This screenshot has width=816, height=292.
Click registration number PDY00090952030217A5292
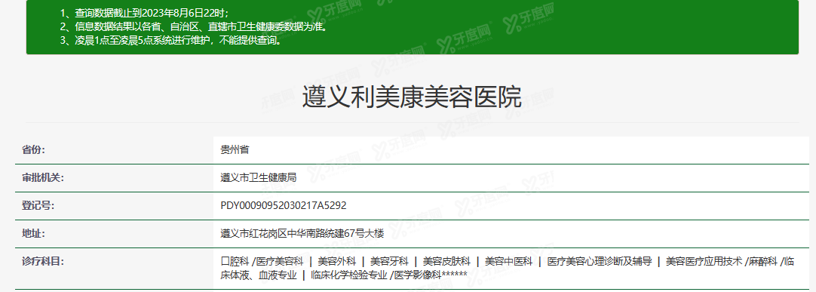tap(284, 205)
